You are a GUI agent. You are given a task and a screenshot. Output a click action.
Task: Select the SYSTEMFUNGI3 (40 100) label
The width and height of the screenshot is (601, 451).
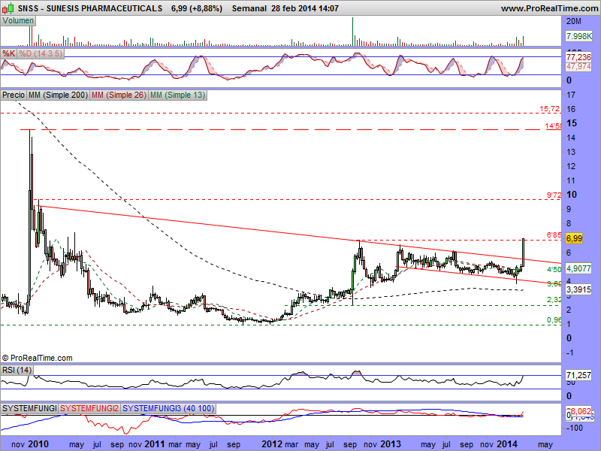(x=168, y=408)
